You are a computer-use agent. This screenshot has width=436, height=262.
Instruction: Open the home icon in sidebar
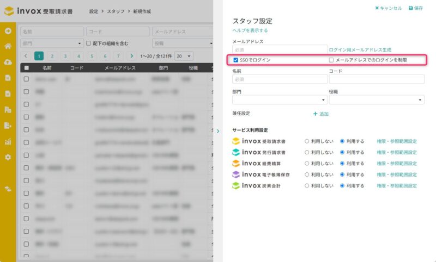(x=8, y=46)
